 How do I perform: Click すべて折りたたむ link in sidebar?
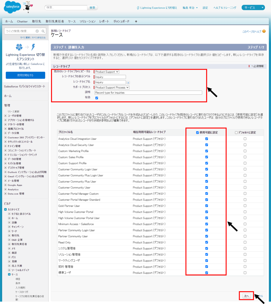[x=39, y=38]
